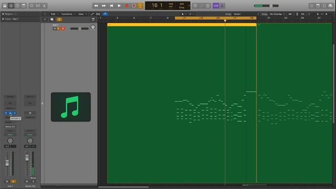
Task: Start playback with Play button
Action: (x=119, y=6)
